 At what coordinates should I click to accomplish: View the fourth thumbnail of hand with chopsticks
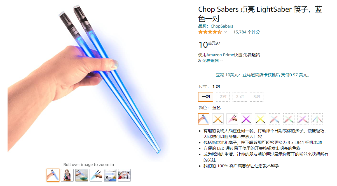click(96, 175)
